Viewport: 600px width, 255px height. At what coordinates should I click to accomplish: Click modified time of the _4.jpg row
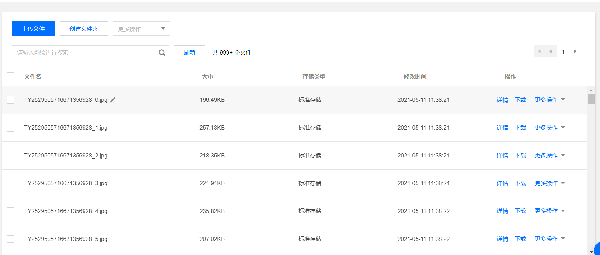(x=423, y=211)
